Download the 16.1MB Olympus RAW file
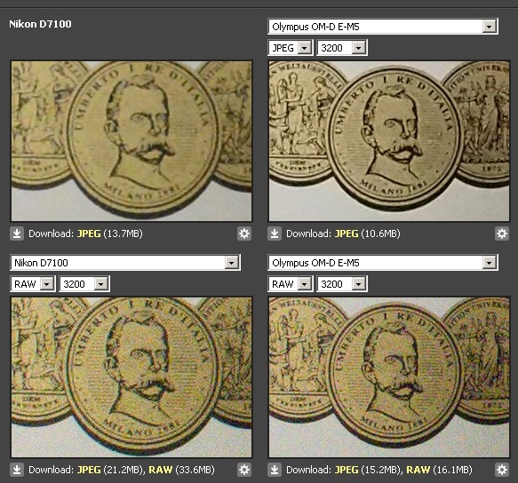Image resolution: width=518 pixels, height=483 pixels. pyautogui.click(x=418, y=470)
